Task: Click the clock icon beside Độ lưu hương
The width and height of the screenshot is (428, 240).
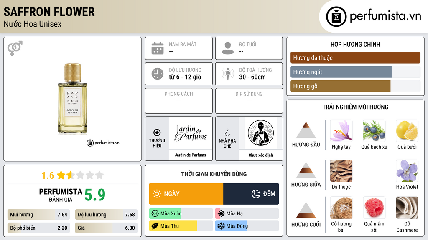Action: coord(158,74)
